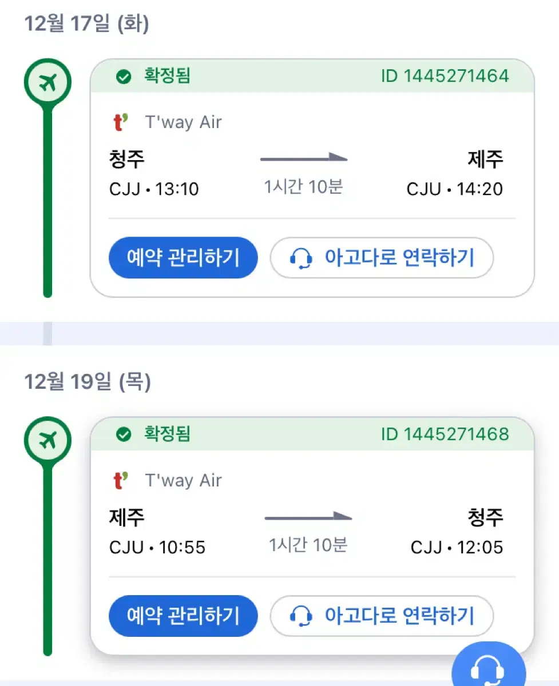The width and height of the screenshot is (559, 686).
Task: Tap headset icon in first 아고다로 연락하기 button
Action: pos(301,258)
